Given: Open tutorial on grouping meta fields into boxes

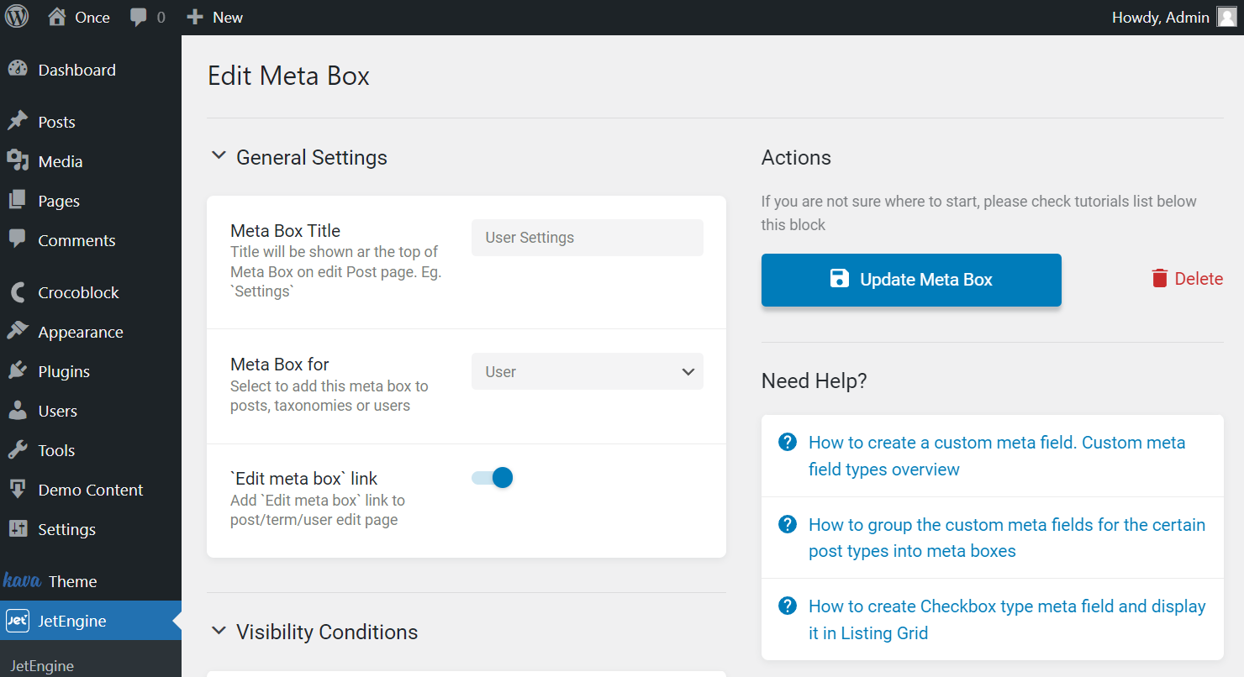Looking at the screenshot, I should 1007,538.
